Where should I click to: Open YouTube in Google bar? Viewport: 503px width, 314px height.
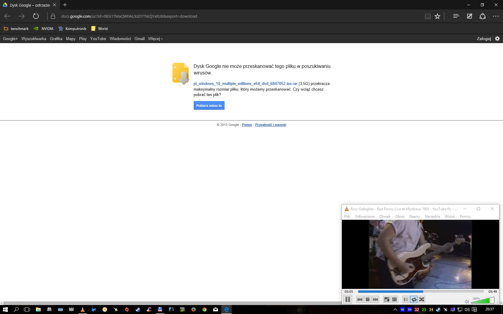pyautogui.click(x=98, y=39)
